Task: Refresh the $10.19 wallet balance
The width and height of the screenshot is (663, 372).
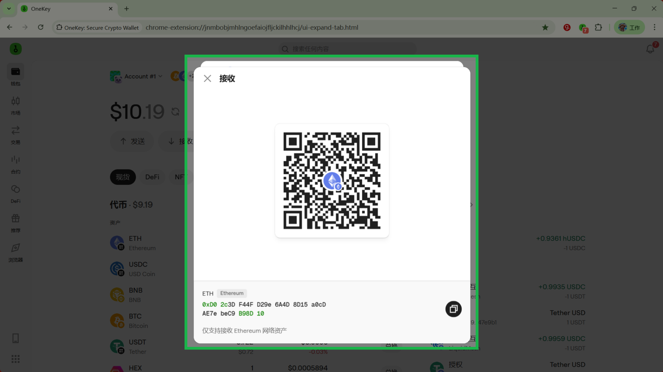Action: [x=175, y=112]
